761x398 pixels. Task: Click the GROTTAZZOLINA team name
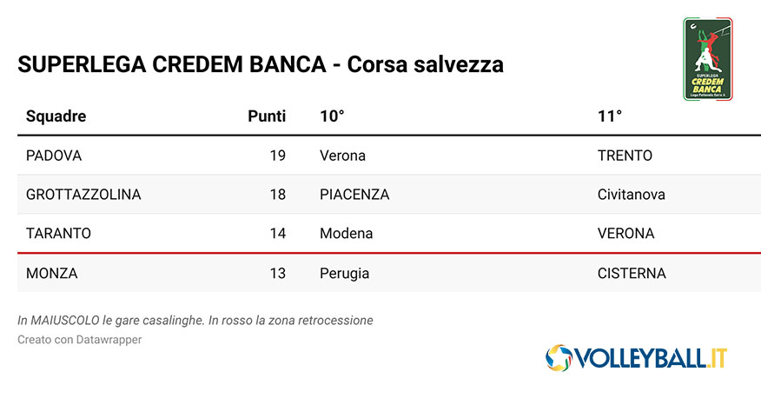tap(83, 195)
